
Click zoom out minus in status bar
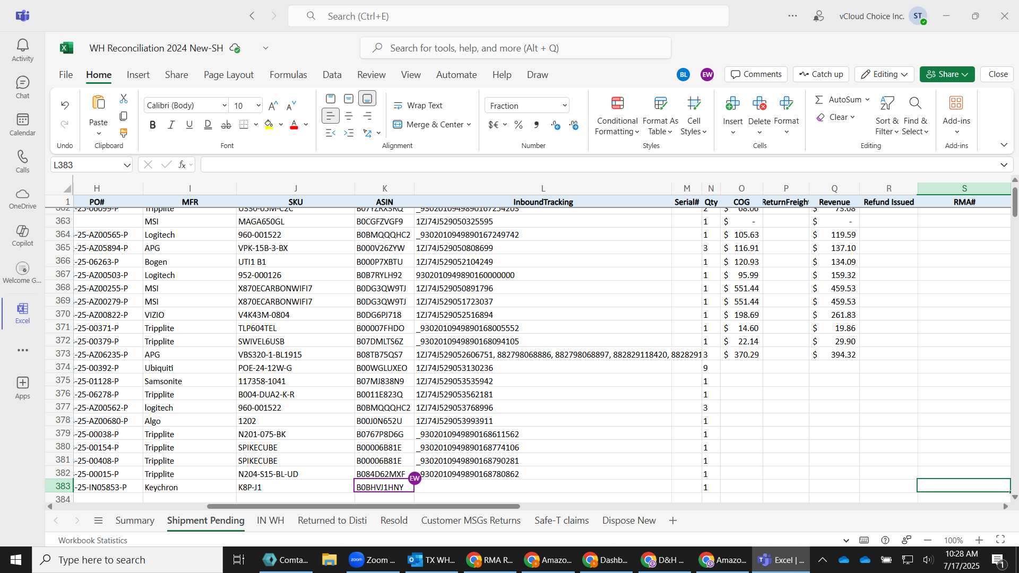click(928, 540)
